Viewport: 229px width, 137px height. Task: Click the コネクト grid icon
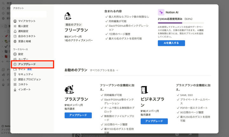15,84
